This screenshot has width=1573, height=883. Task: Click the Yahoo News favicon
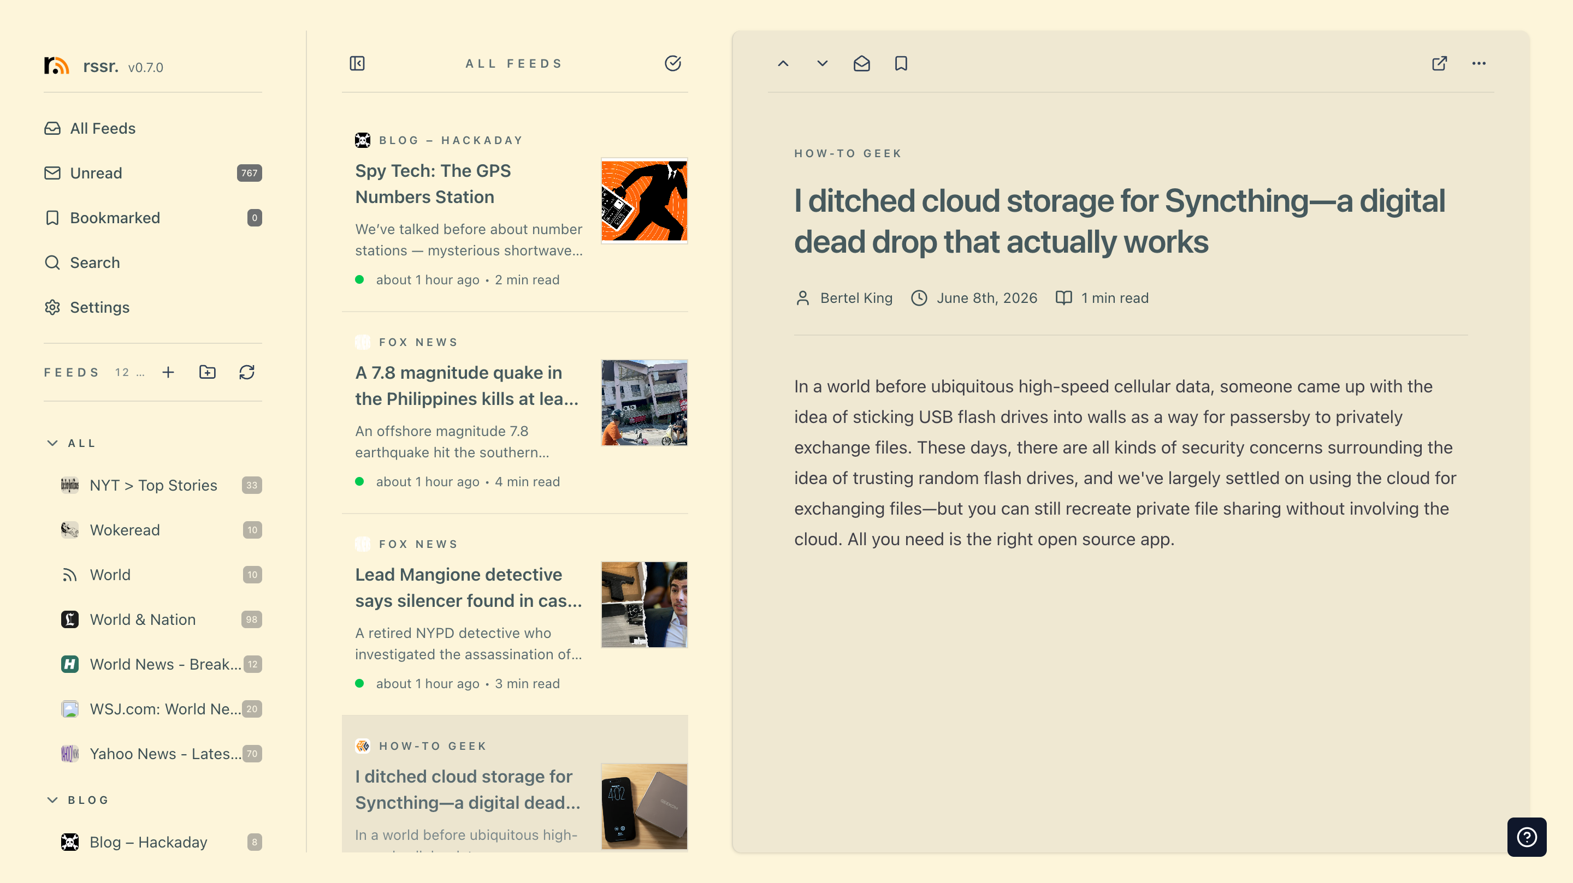69,754
